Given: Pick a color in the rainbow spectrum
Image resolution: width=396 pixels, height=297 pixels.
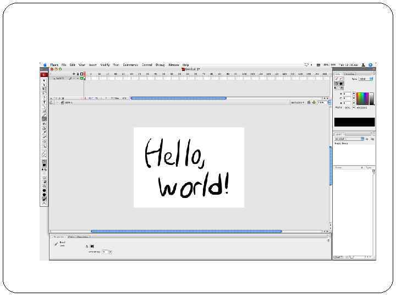Looking at the screenshot, I should [x=362, y=99].
